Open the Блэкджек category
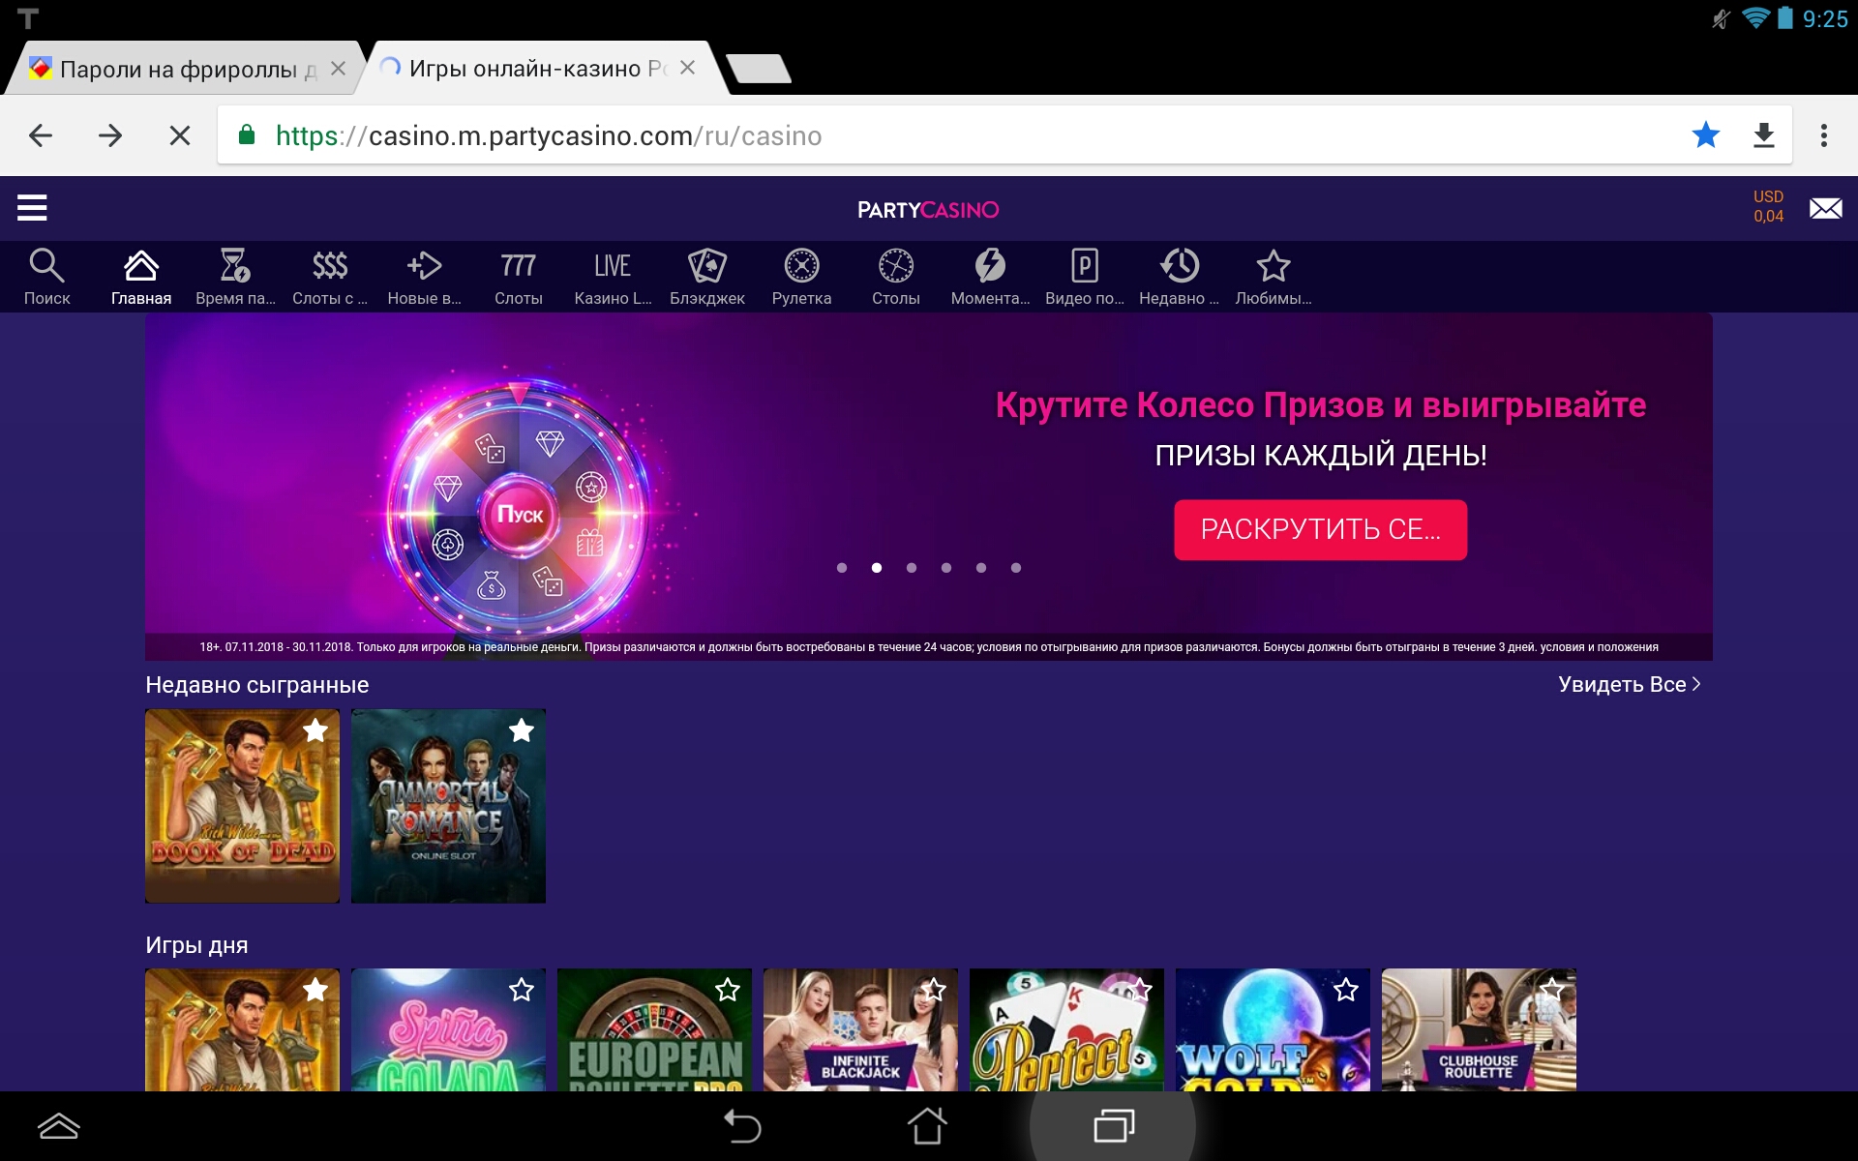1858x1161 pixels. 707,277
